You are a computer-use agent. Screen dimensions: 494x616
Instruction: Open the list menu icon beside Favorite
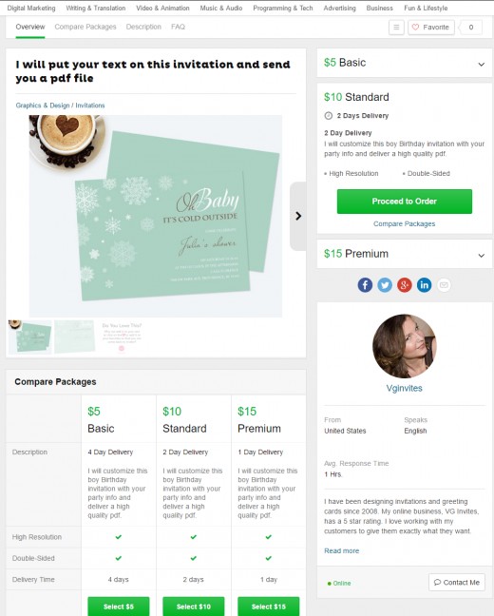point(396,28)
